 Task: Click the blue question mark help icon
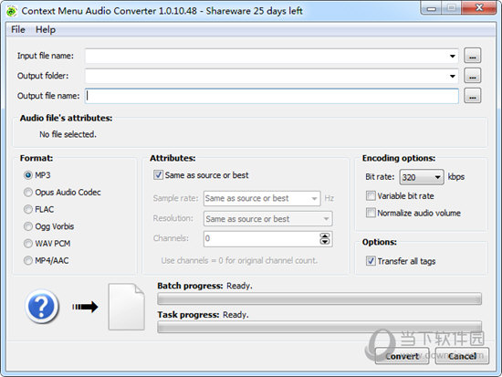tap(42, 306)
